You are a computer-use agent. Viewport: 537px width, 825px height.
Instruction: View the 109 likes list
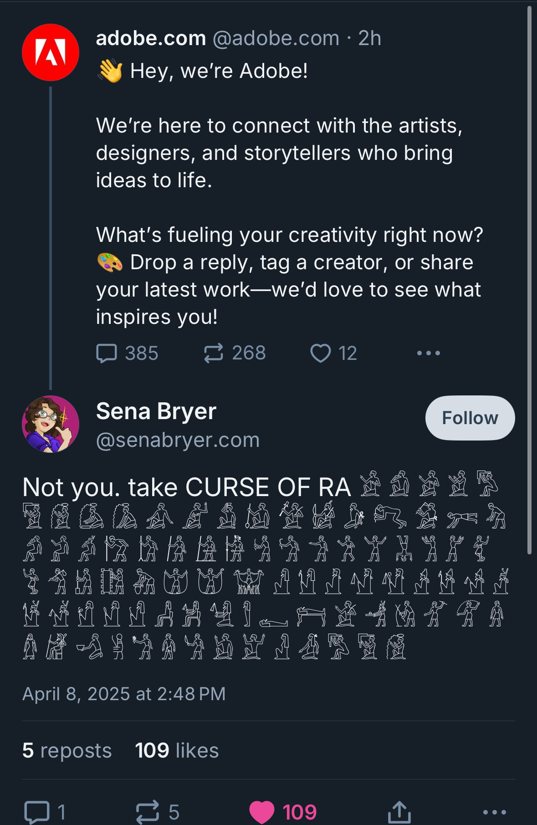coord(177,750)
